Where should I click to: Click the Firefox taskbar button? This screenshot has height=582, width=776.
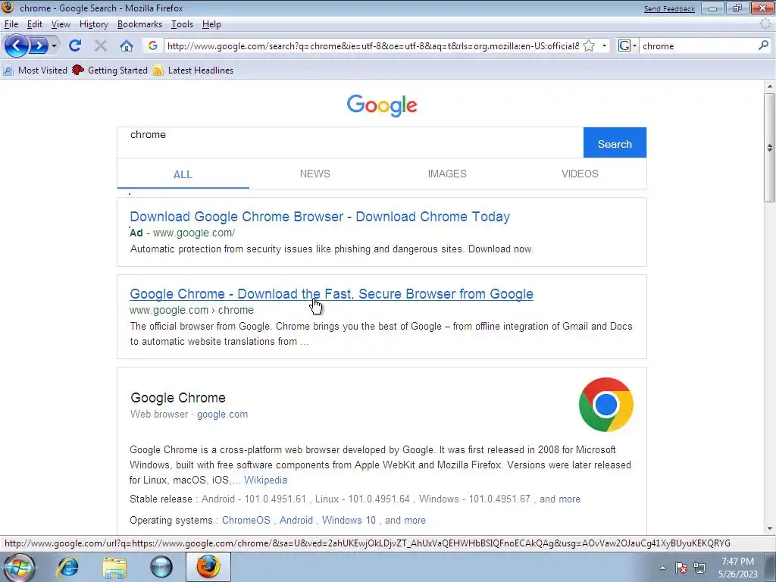208,567
